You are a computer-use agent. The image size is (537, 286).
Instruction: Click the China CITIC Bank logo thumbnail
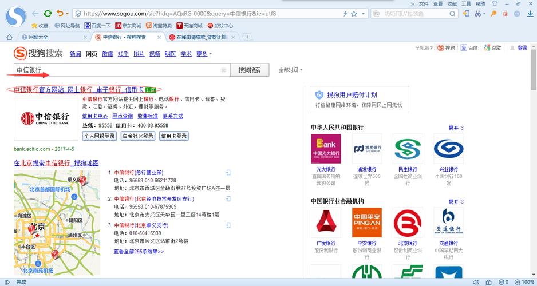(46, 118)
